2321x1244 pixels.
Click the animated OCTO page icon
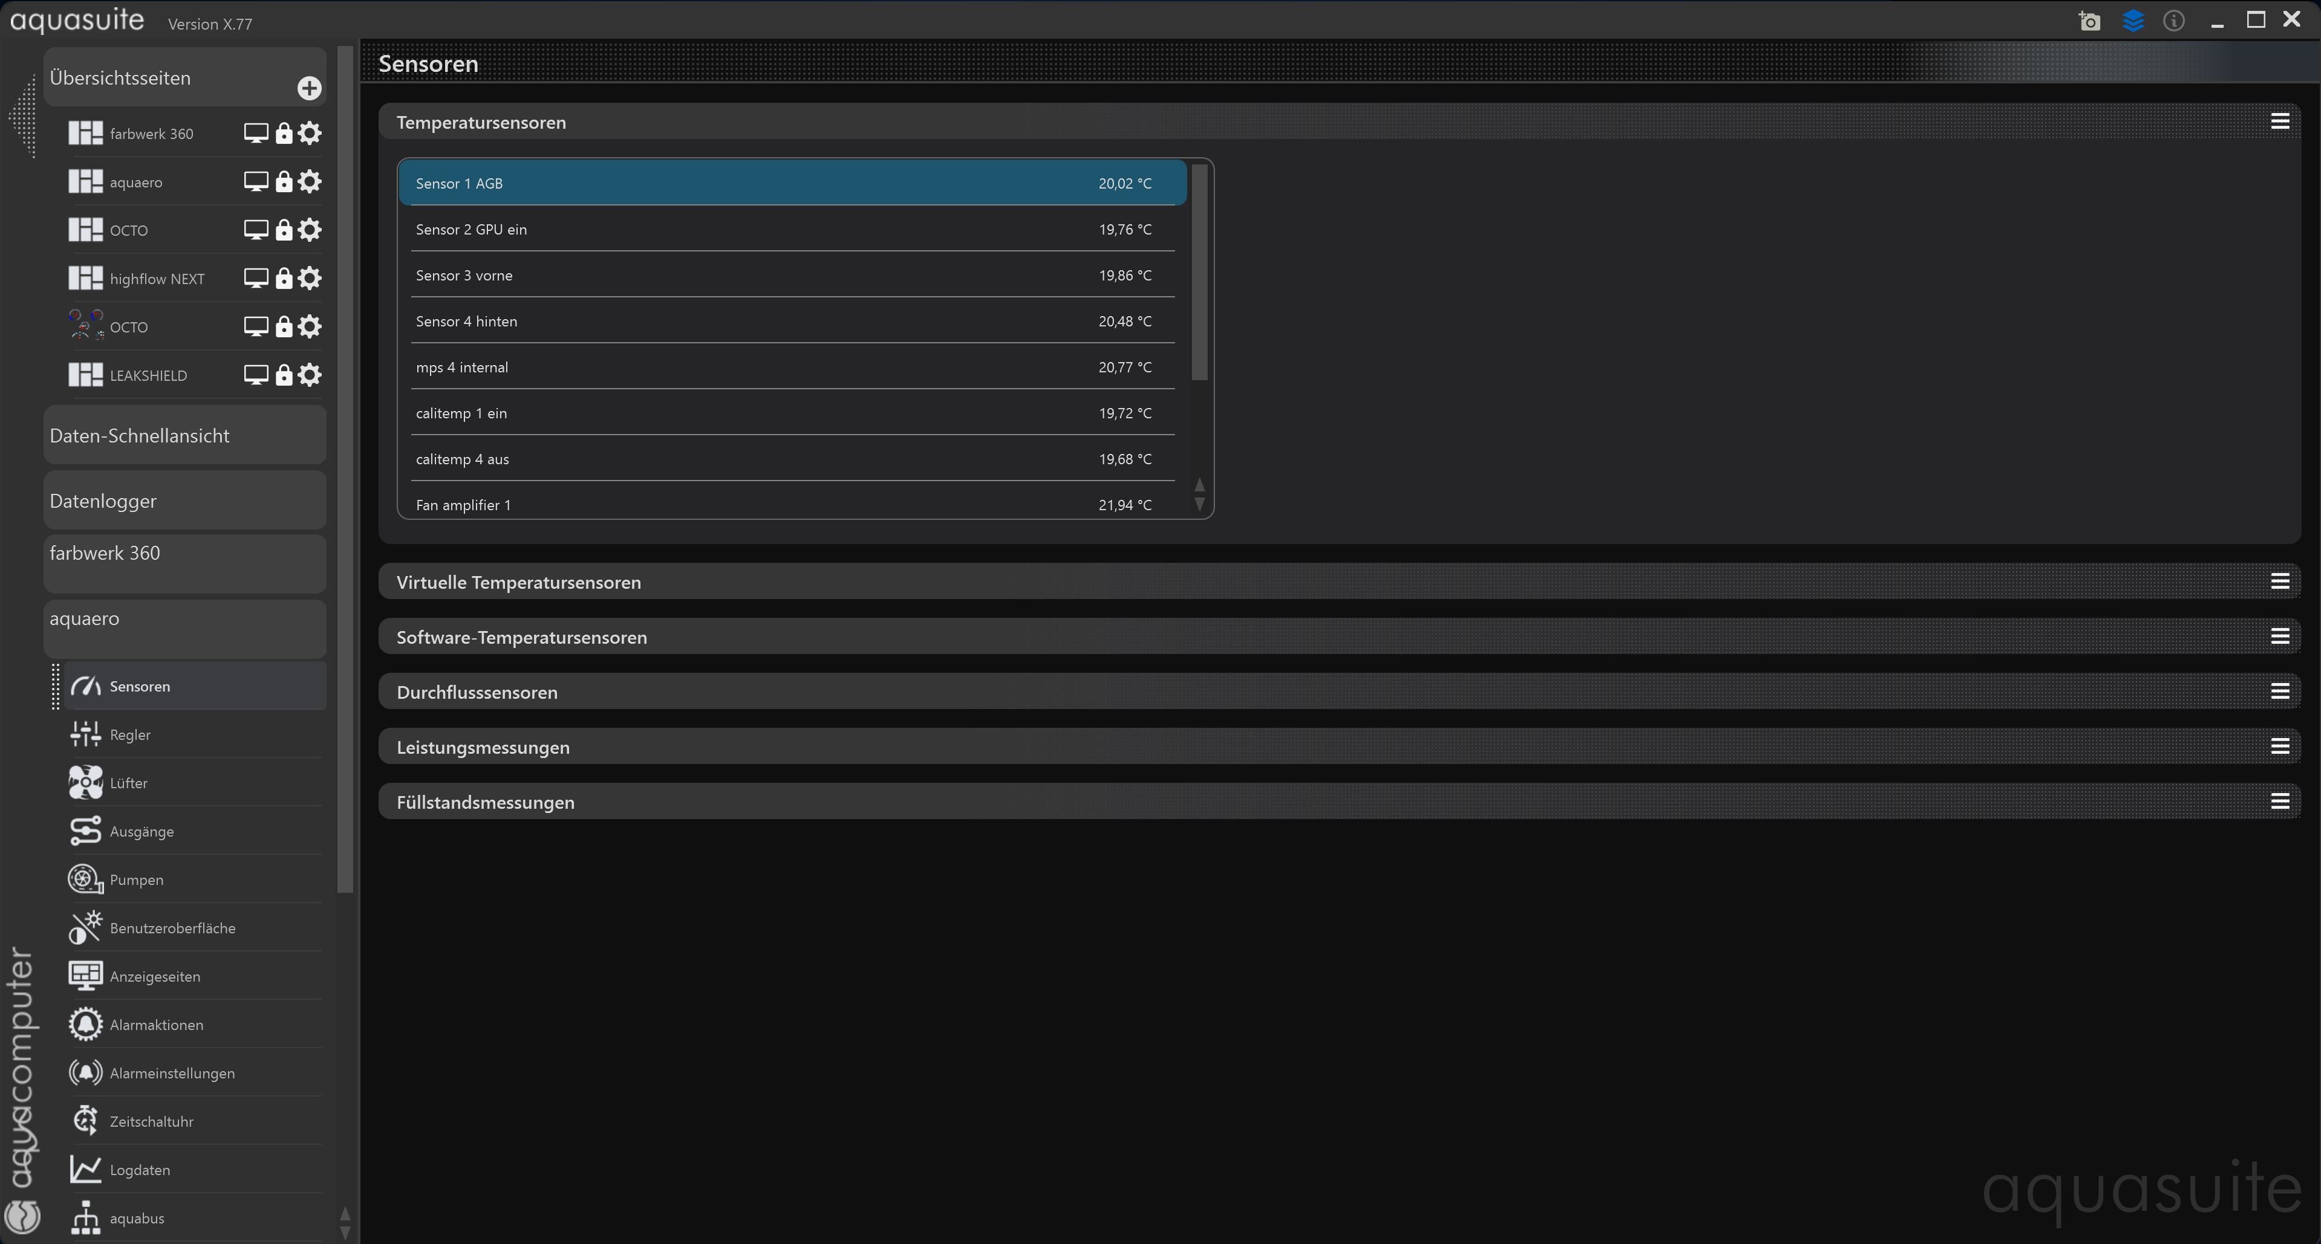pos(86,326)
